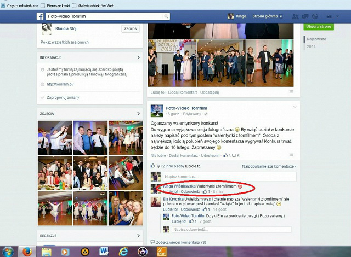Open Często odwiedzane bookmarks folder
The image size is (351, 257).
point(20,6)
